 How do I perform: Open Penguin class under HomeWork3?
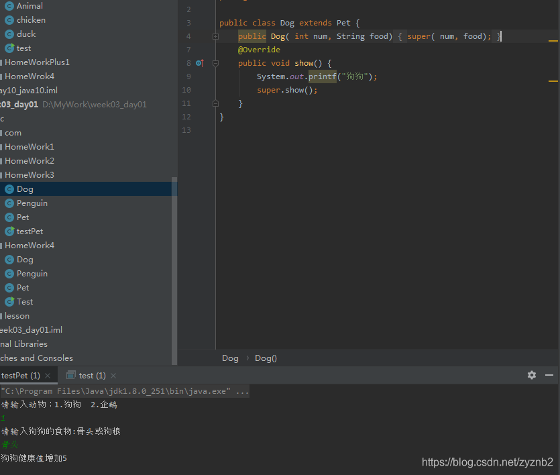(x=32, y=203)
